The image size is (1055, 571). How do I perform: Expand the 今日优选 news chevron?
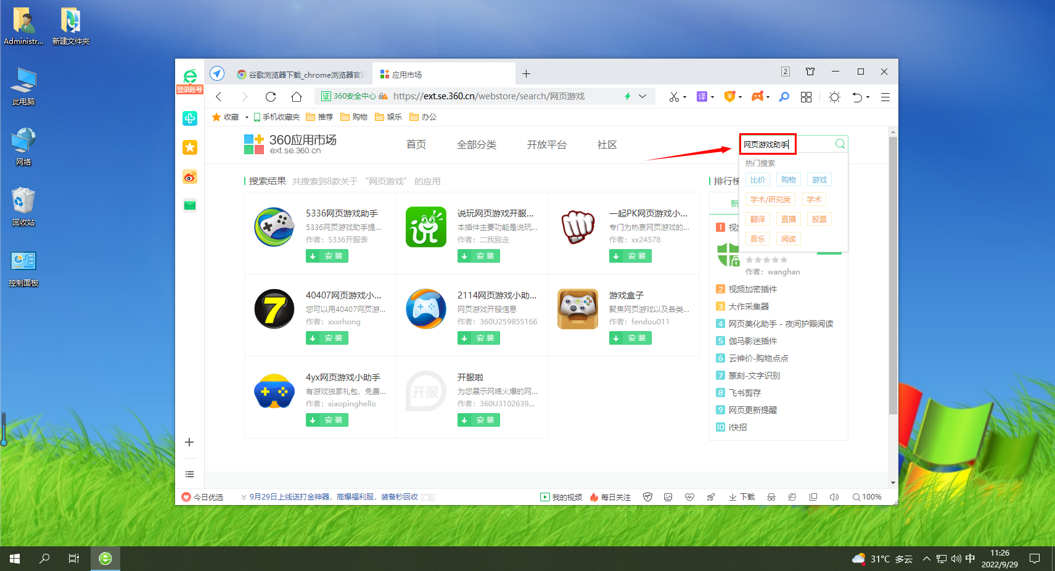(x=244, y=497)
